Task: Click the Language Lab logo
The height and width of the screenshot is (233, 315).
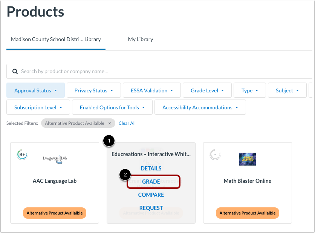Action: coord(55,159)
